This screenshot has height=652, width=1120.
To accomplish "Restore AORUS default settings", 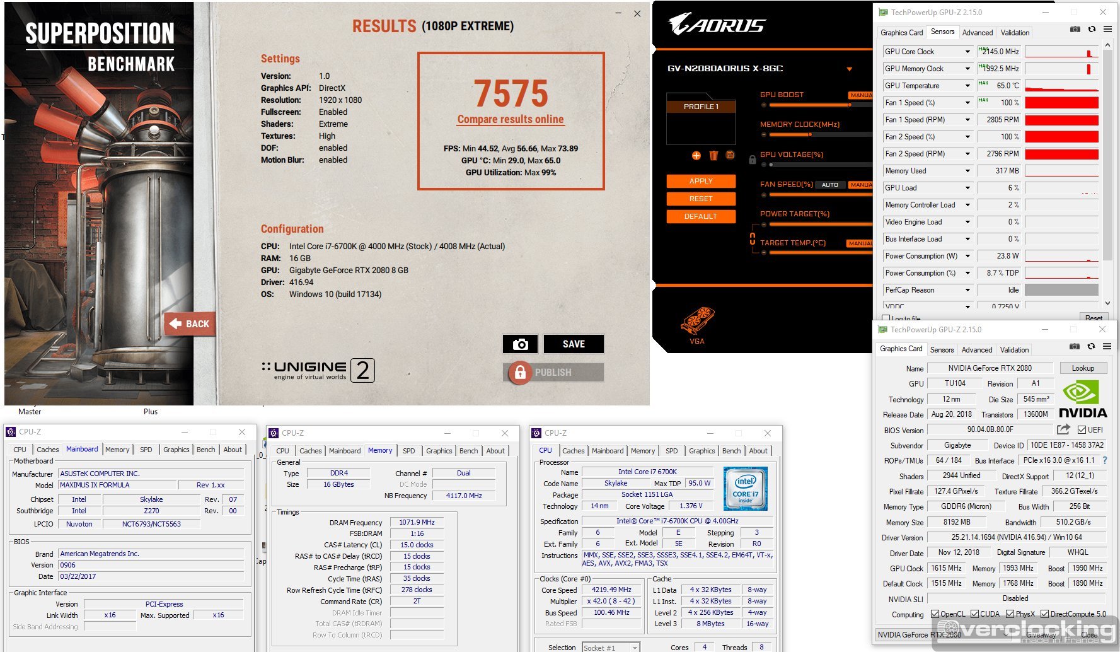I will pyautogui.click(x=701, y=216).
